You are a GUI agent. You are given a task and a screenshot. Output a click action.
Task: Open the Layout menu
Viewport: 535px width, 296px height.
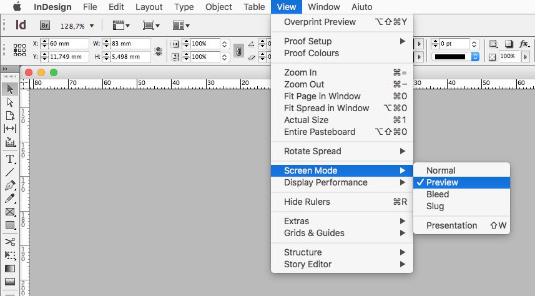tap(149, 7)
